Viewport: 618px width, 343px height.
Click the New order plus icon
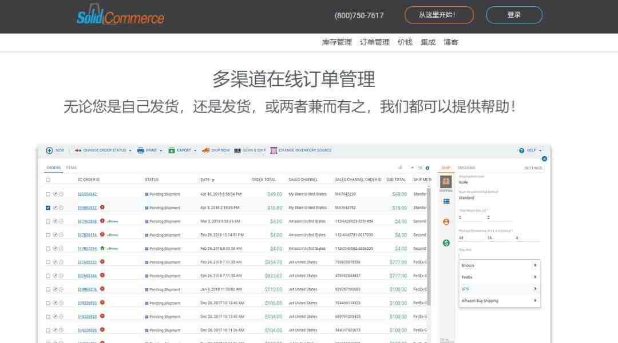point(49,150)
